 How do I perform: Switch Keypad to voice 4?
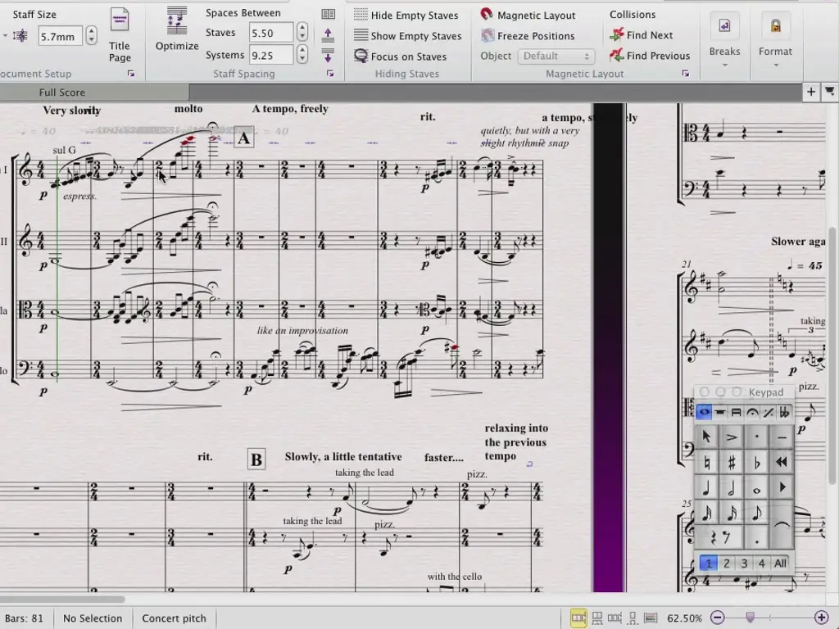click(761, 563)
